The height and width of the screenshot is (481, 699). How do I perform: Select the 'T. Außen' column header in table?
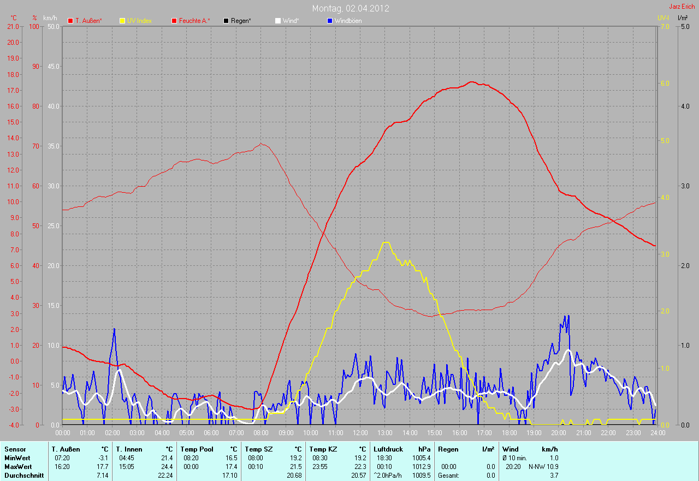(66, 449)
